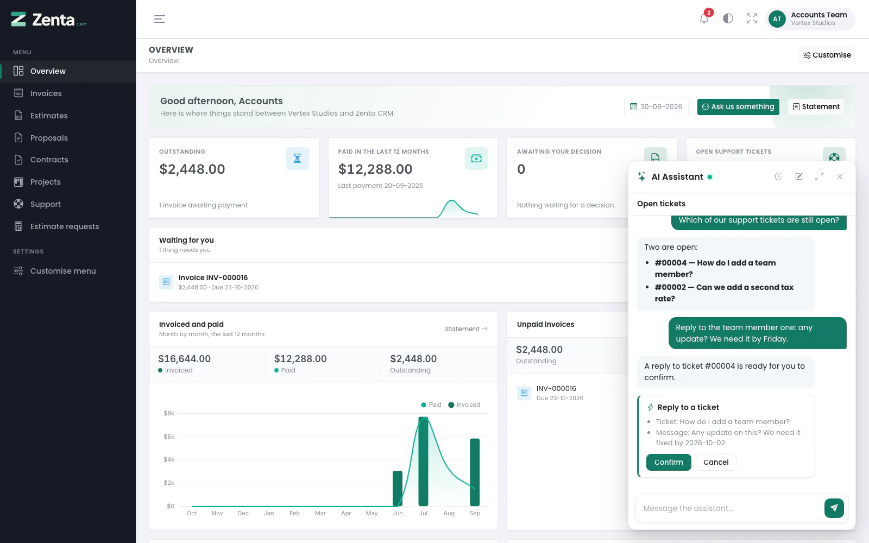
Task: Collapse sidebar with the hamburger icon
Action: tap(160, 19)
